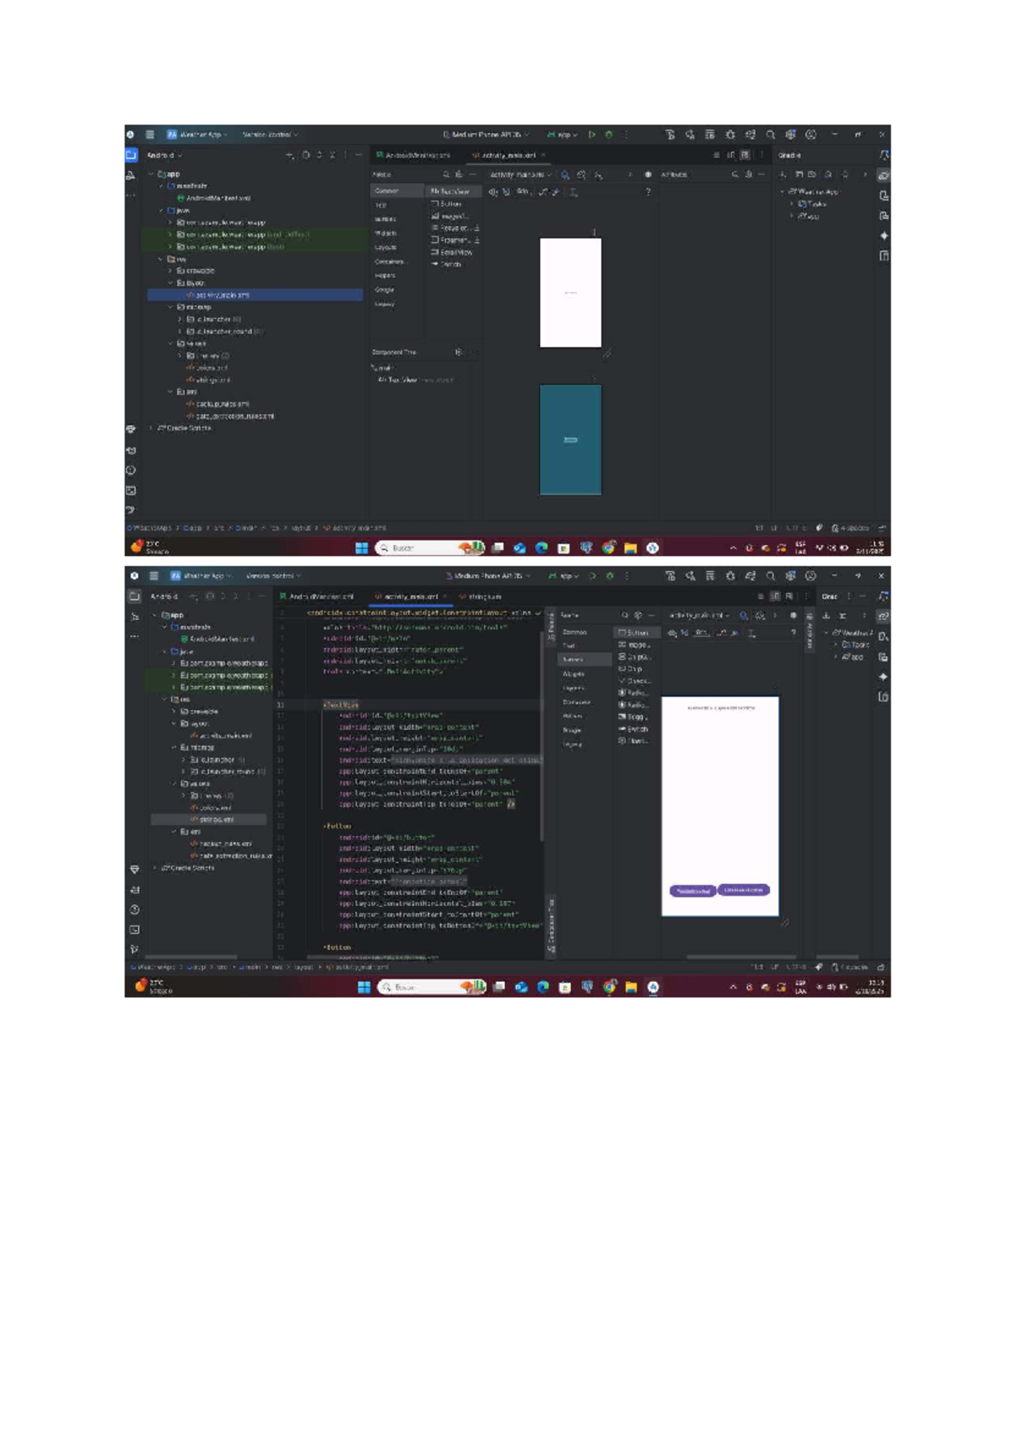Open the app run configuration dropdown, bottom screenshot
The image size is (1012, 1429).
564,575
